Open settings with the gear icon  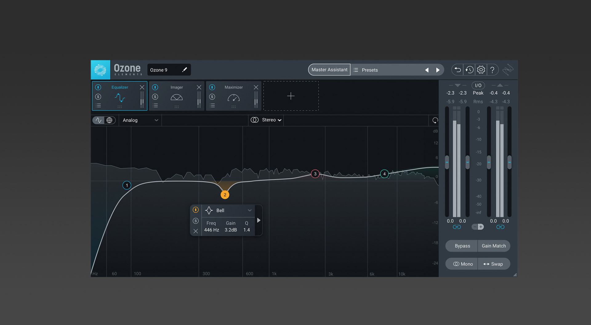pos(481,70)
